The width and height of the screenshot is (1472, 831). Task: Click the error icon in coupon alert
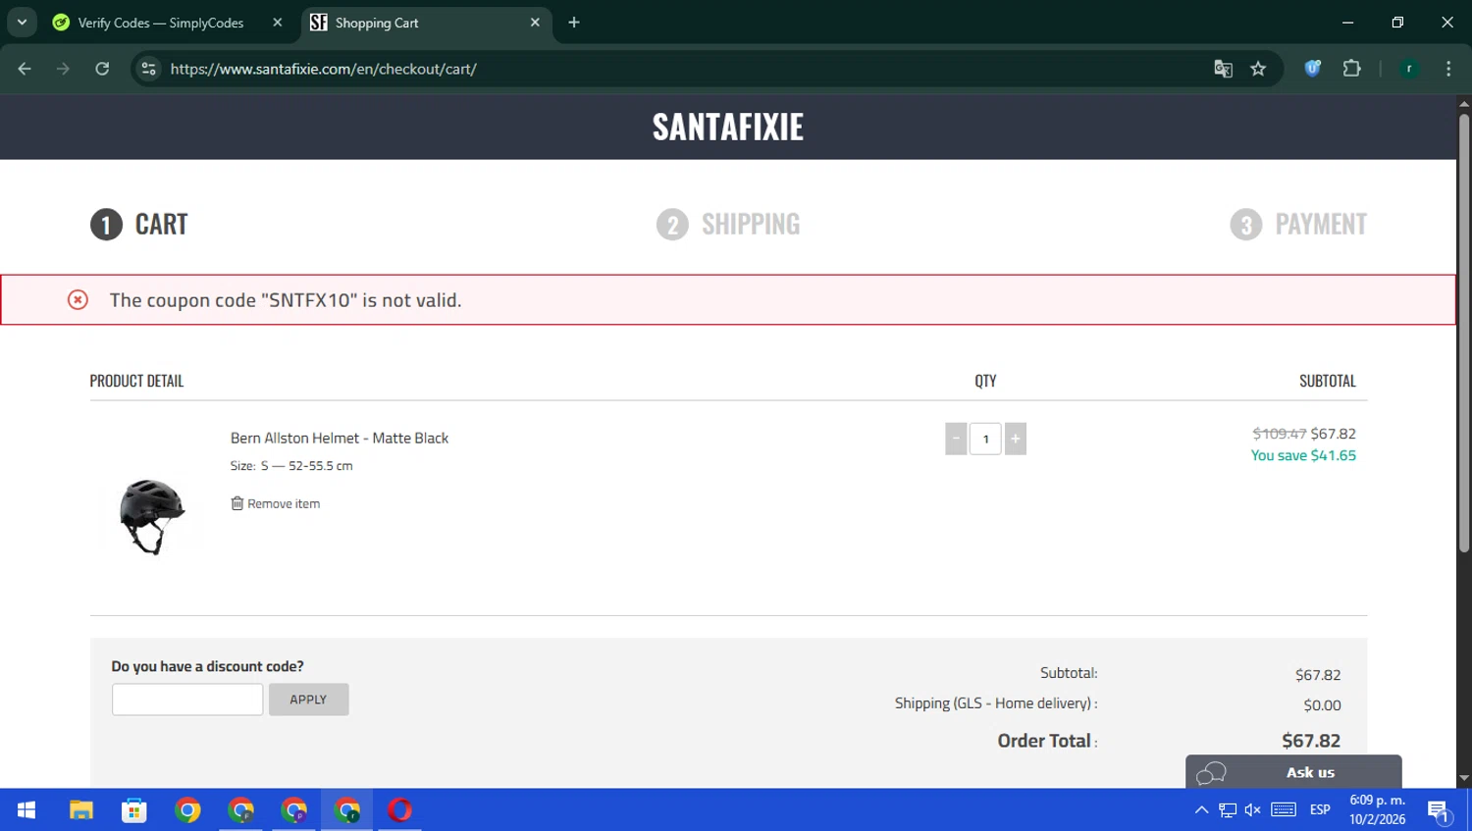tap(78, 300)
